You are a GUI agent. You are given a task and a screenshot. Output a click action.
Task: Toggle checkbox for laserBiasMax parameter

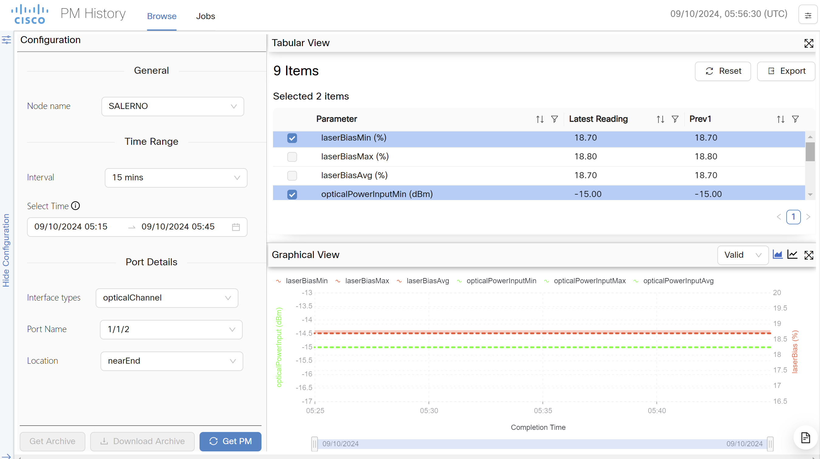click(292, 157)
